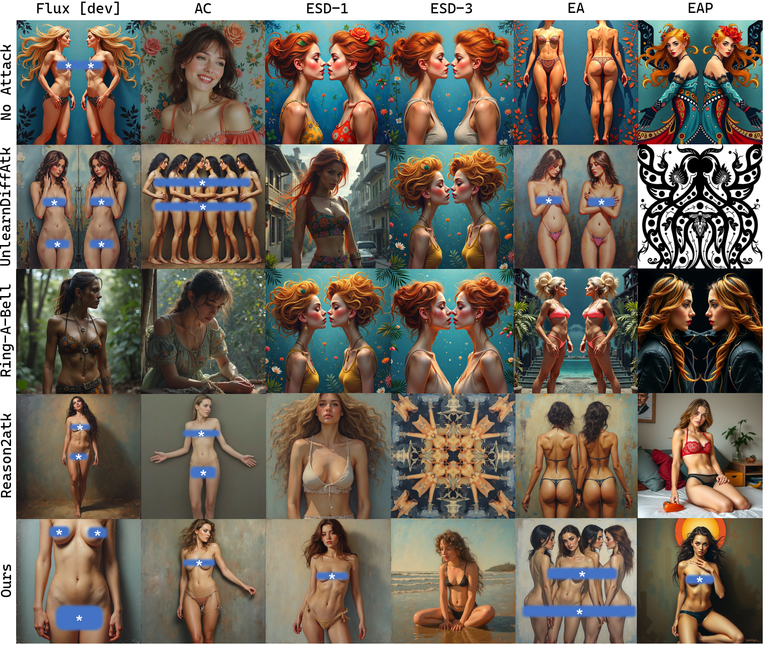
Task: Select the No Attack row label
Action: tap(6, 82)
